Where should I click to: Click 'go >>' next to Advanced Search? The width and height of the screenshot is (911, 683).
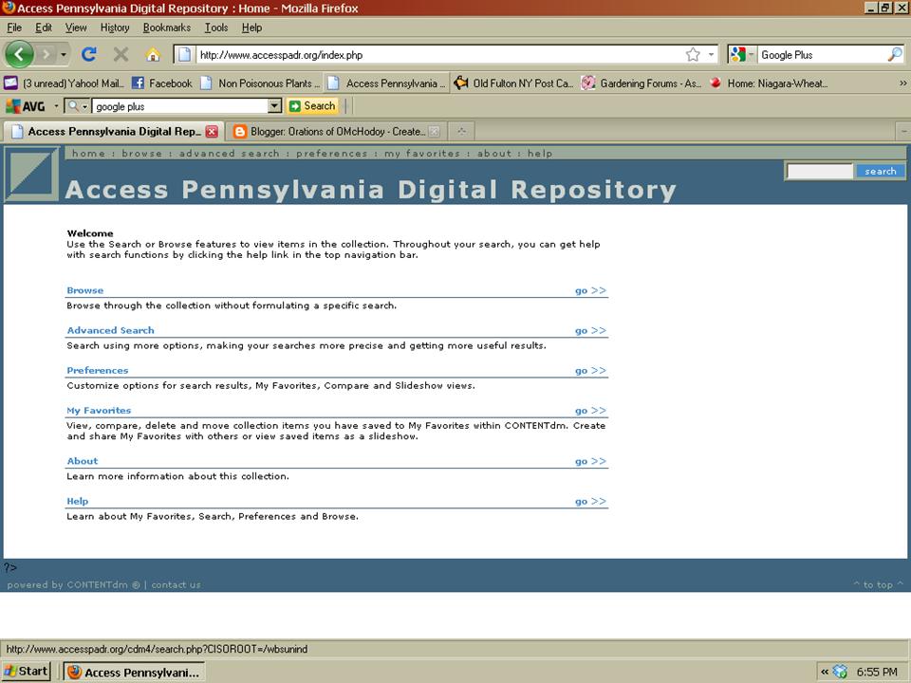590,330
